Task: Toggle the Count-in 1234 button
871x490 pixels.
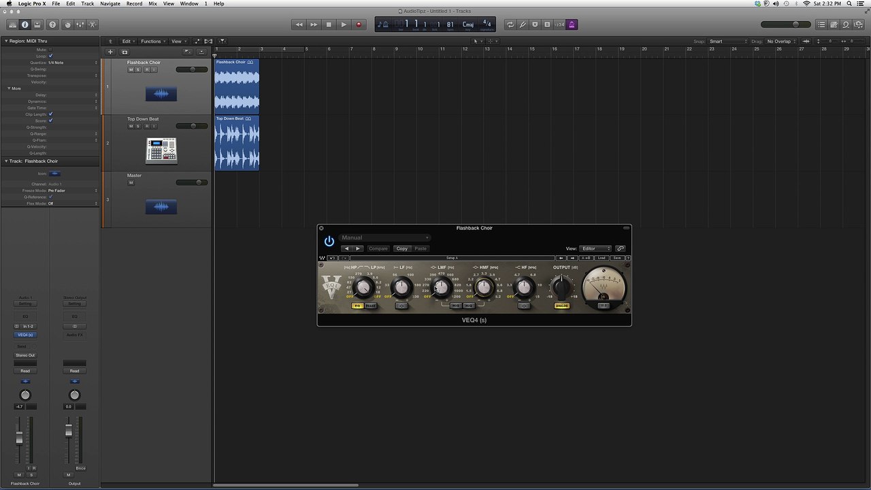Action: 559,24
